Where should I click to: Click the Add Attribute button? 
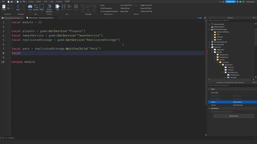click(234, 116)
